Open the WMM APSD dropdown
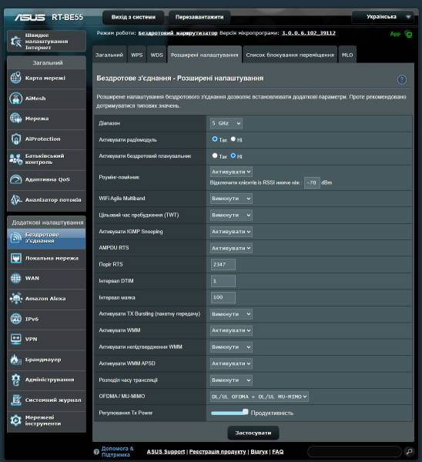The image size is (422, 462). click(231, 363)
